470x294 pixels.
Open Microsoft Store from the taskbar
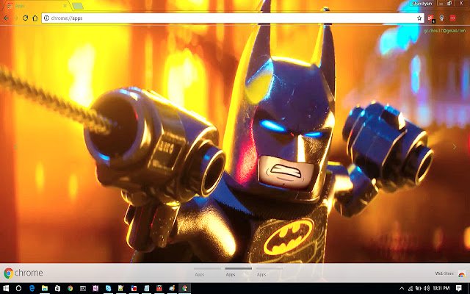point(57,288)
